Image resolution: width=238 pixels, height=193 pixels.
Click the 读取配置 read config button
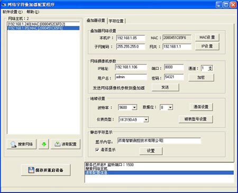66,144
